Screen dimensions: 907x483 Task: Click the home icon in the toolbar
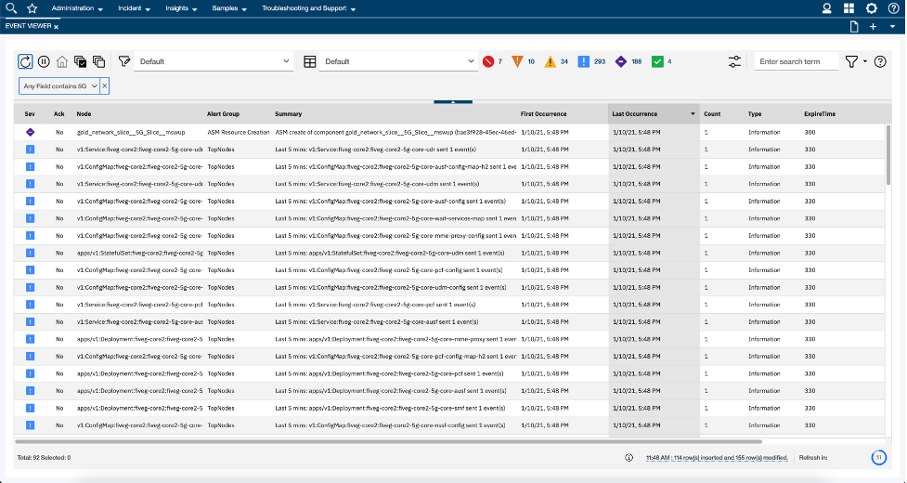pyautogui.click(x=62, y=61)
